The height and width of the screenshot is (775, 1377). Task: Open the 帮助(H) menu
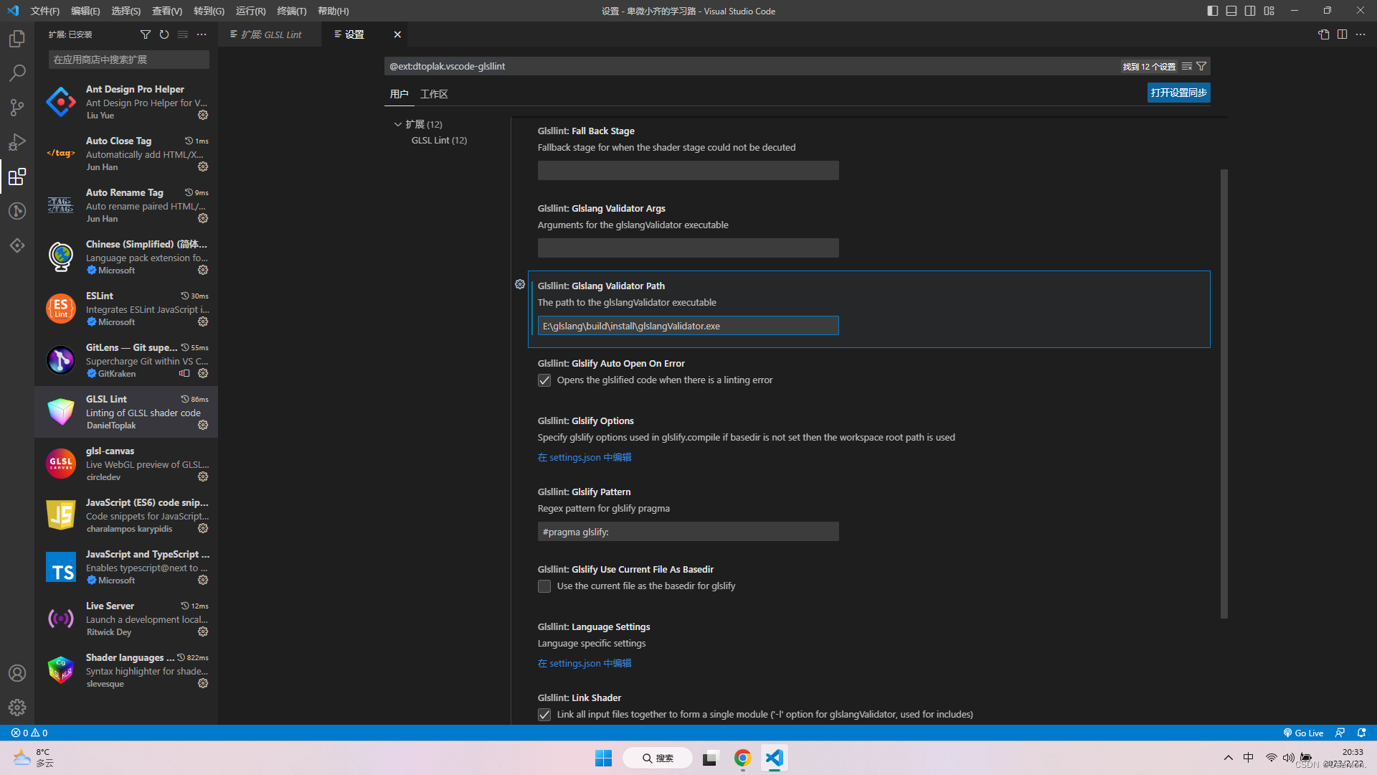pyautogui.click(x=333, y=11)
